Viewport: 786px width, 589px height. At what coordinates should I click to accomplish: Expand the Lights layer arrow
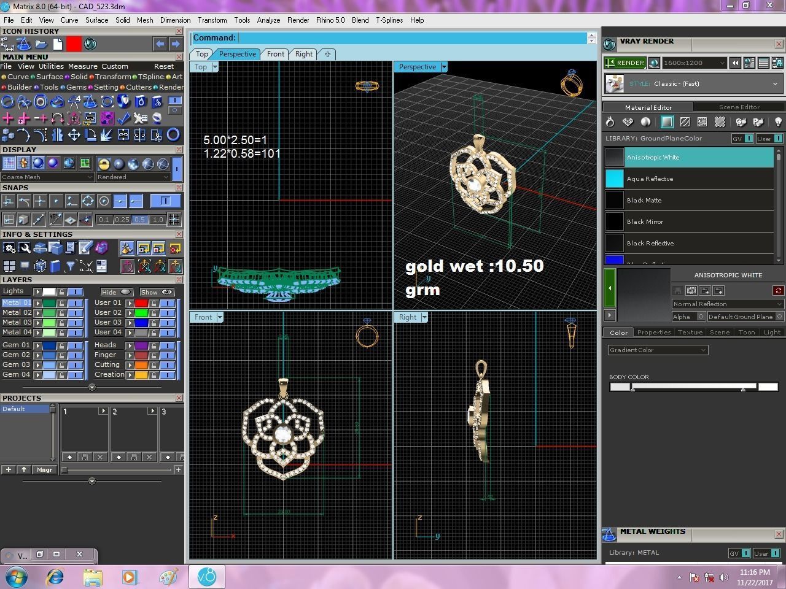pyautogui.click(x=37, y=291)
